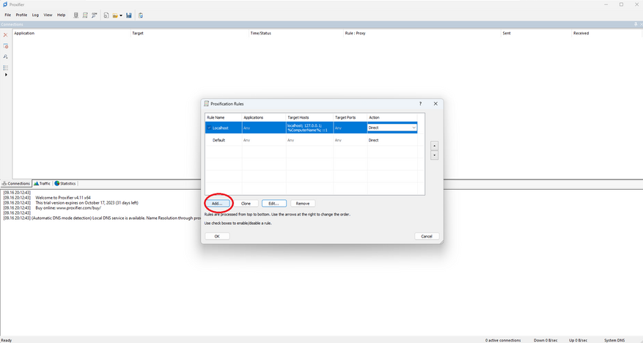
Task: Open Proxification Rules toolbar icon
Action: coord(85,15)
